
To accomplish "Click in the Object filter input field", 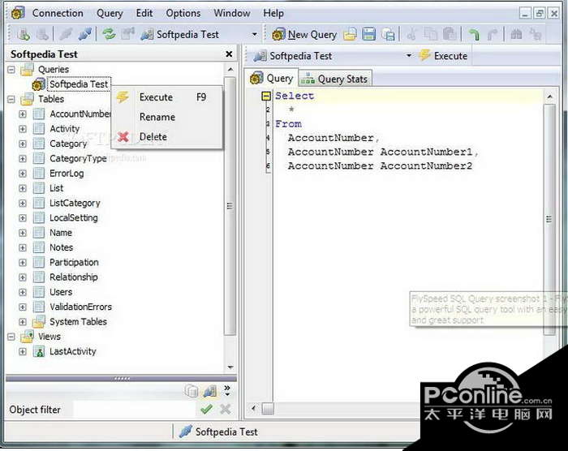I will coord(134,410).
